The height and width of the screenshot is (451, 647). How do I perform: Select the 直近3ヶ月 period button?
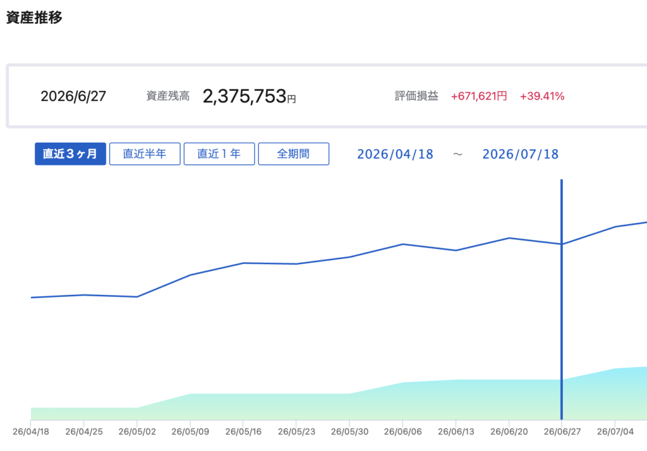(70, 154)
